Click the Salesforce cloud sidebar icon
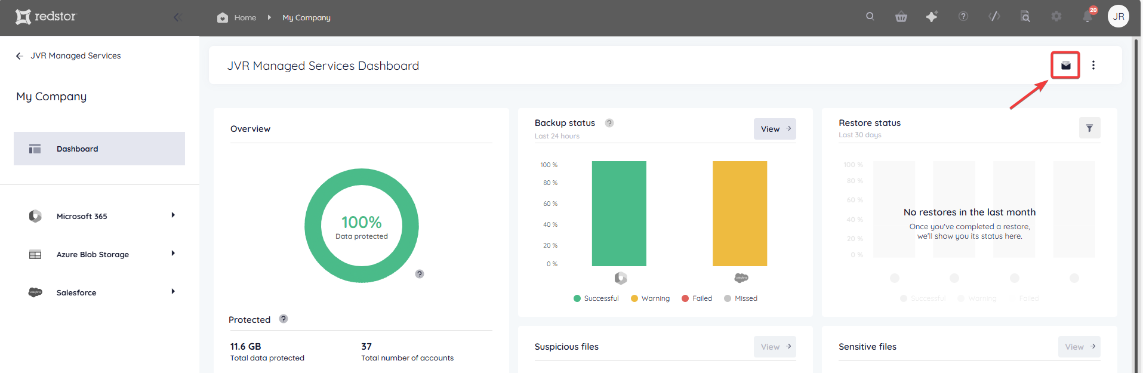This screenshot has width=1143, height=373. click(x=35, y=292)
